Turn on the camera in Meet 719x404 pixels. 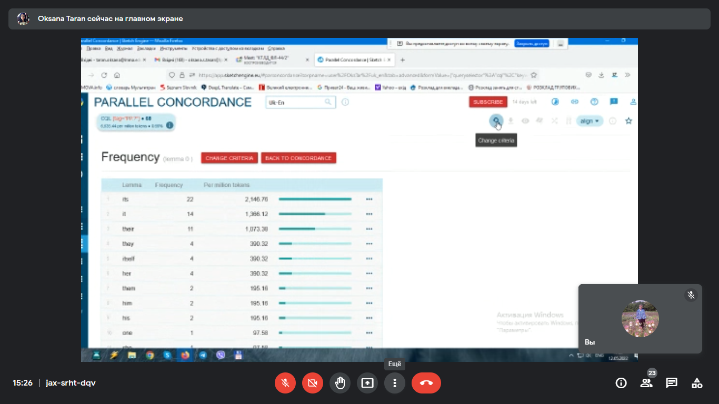pyautogui.click(x=313, y=383)
